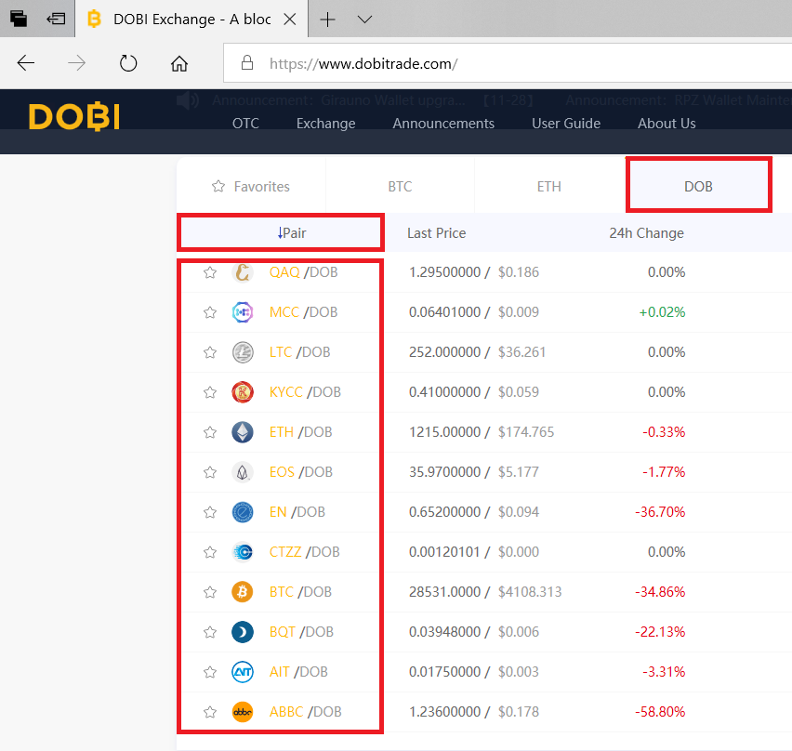Open the QAQ /DOB trading pair
Image resolution: width=792 pixels, height=751 pixels.
[304, 272]
